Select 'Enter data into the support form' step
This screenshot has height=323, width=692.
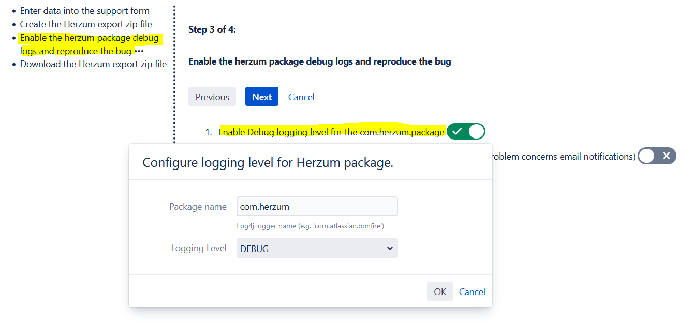(85, 10)
